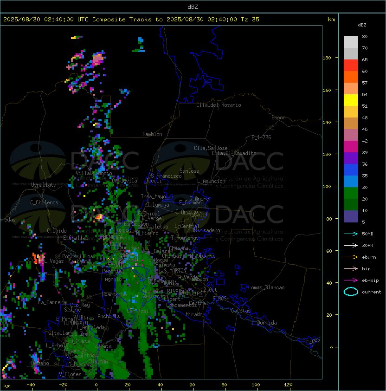
Task: Click the timestamp '2025/08/30 02:40:00 UTC' header text
Action: [46, 20]
